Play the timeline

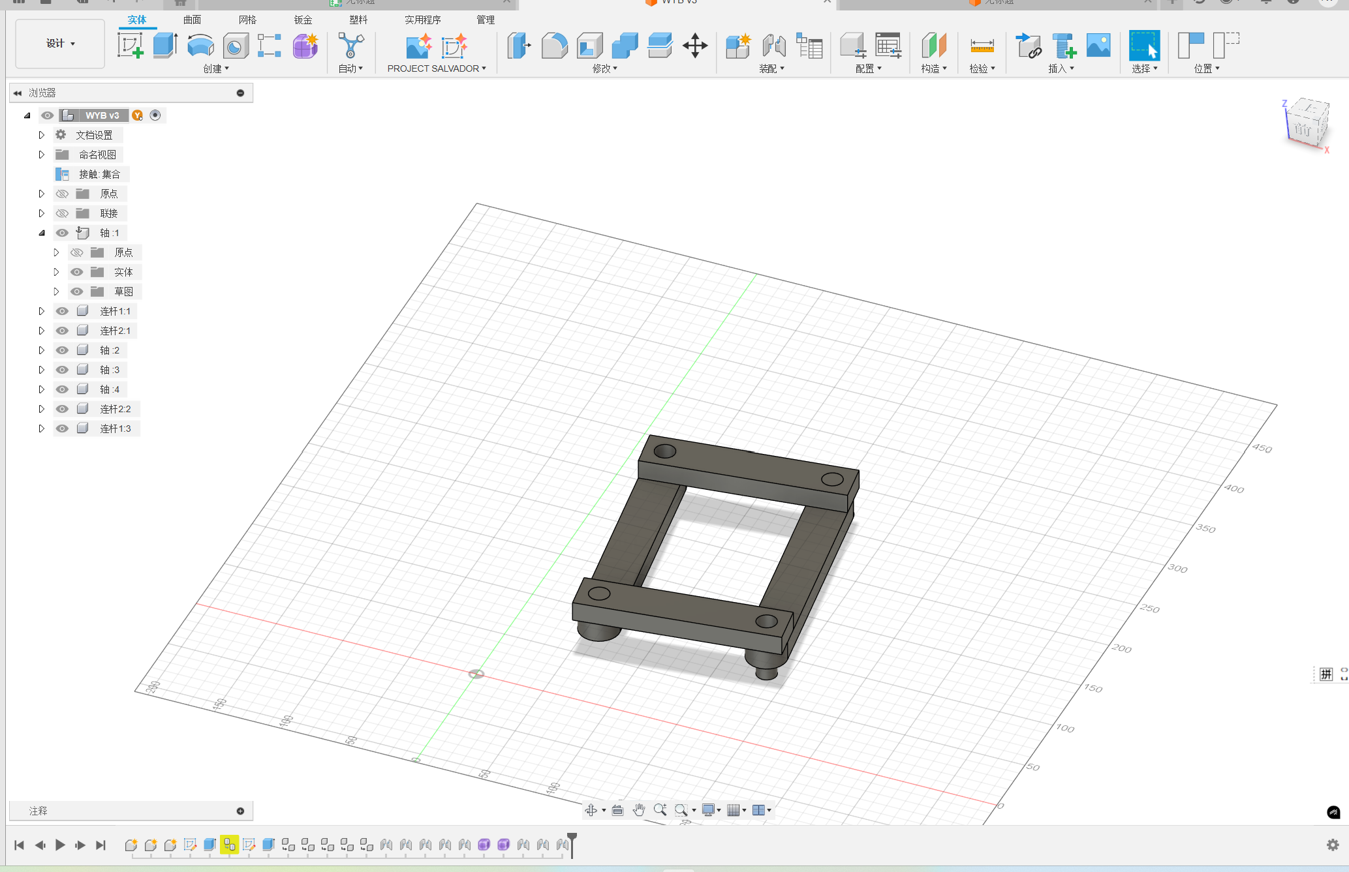[60, 845]
